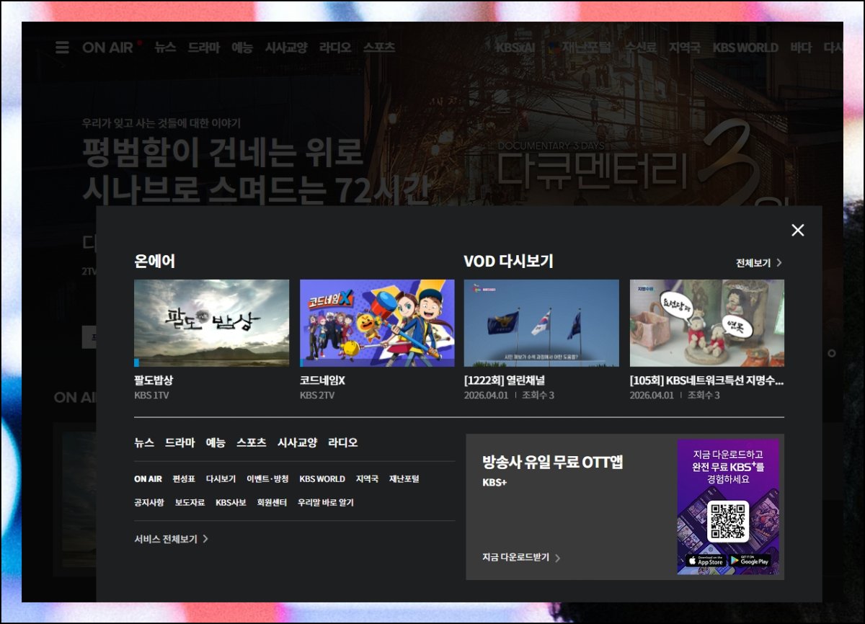Click the 팔도밥상 title text
This screenshot has height=624, width=865.
154,380
